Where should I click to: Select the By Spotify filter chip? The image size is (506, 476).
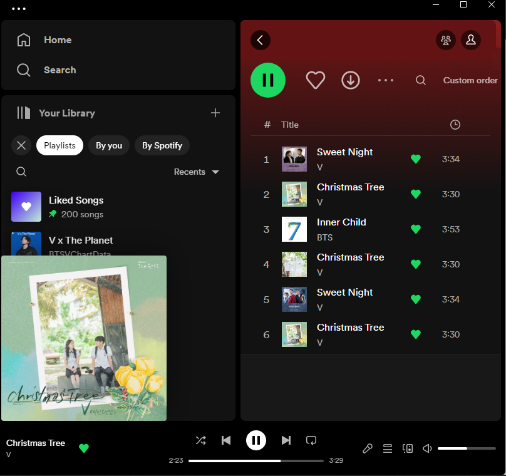[162, 145]
